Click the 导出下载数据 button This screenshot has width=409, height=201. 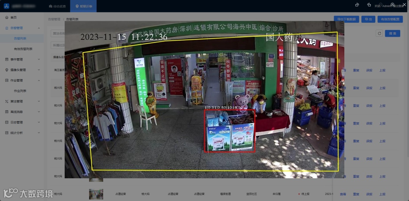347,19
